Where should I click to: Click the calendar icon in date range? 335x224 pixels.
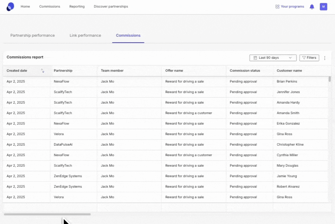(255, 58)
